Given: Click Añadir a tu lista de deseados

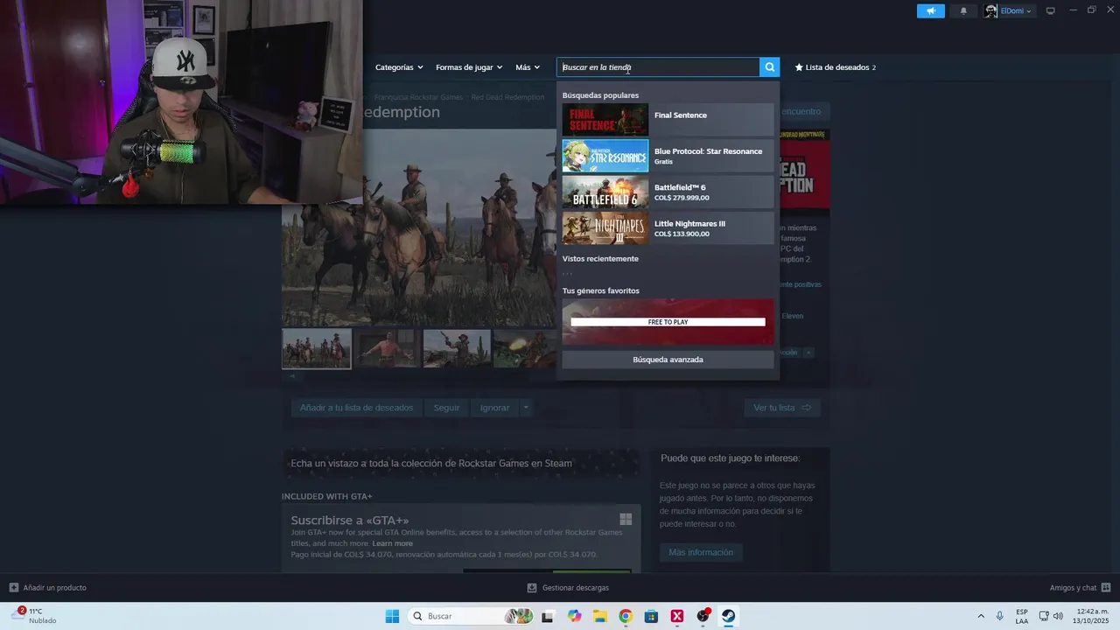Looking at the screenshot, I should tap(356, 408).
